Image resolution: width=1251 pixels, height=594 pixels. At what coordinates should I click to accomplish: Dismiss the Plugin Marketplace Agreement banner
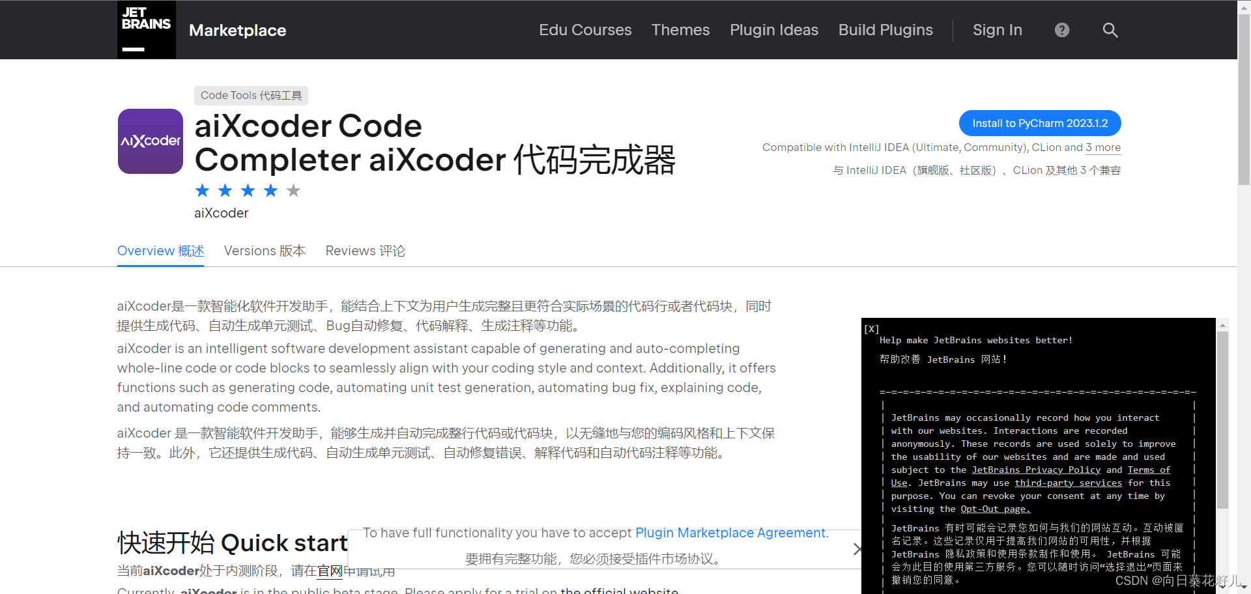click(857, 549)
